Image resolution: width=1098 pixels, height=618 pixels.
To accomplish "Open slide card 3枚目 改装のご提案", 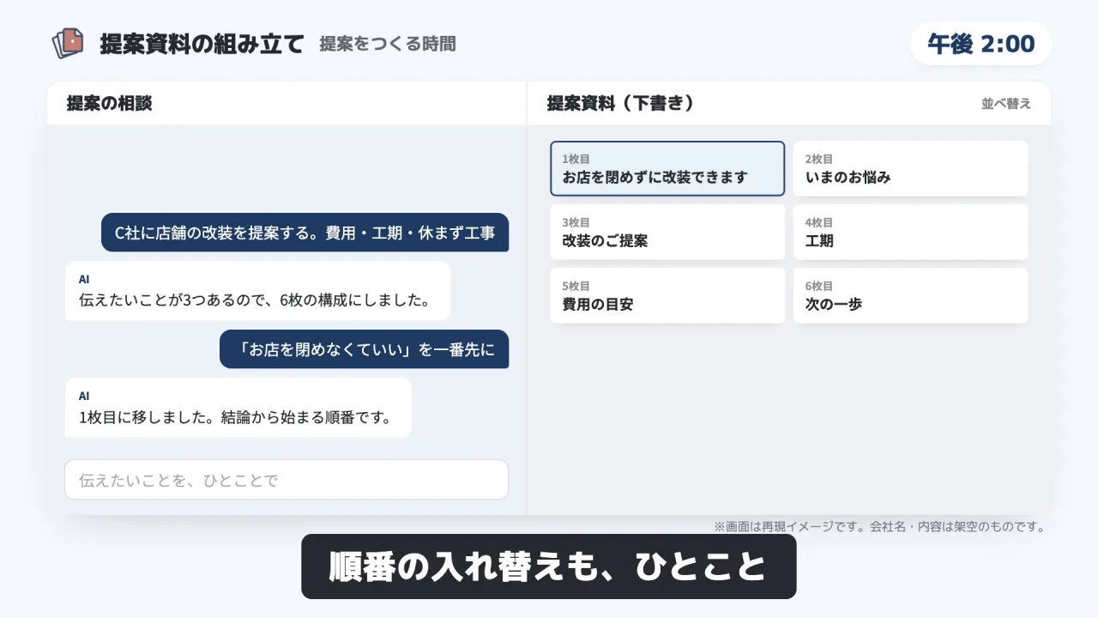I will 667,232.
